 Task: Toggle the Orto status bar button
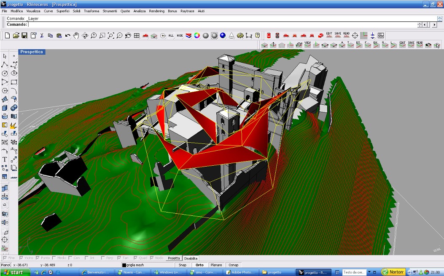click(x=199, y=265)
